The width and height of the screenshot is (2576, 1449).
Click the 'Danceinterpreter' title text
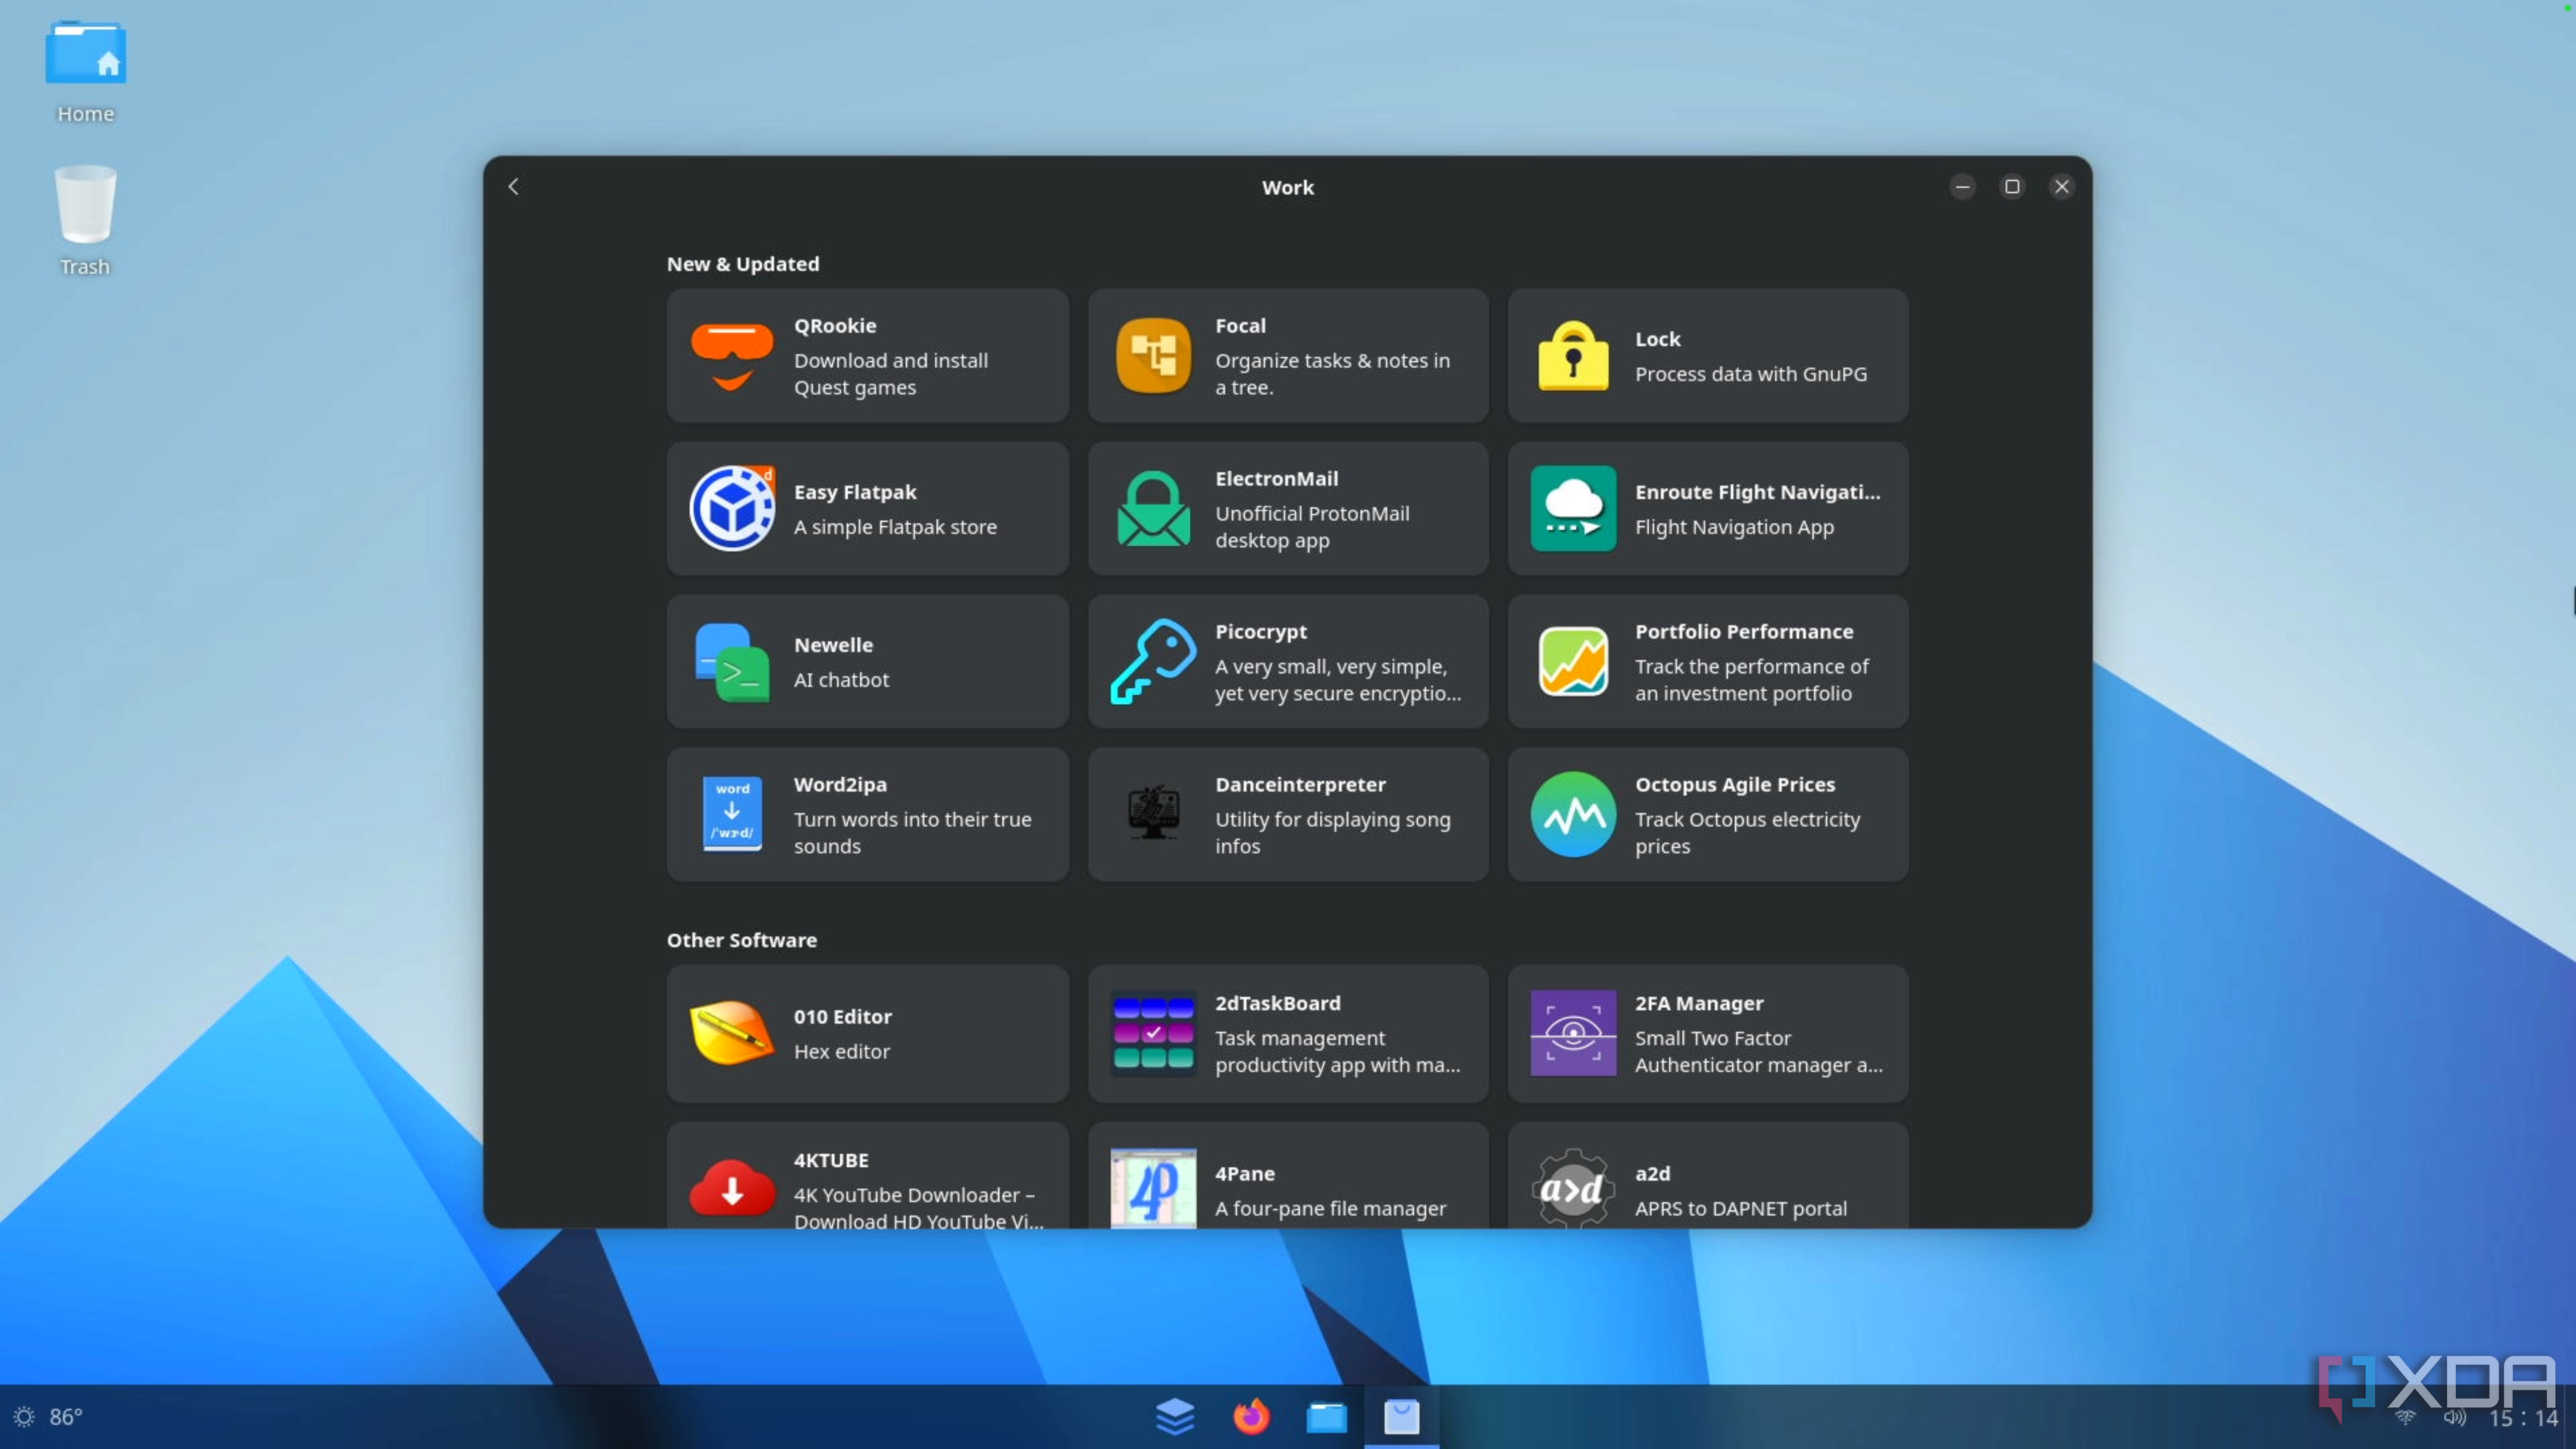(x=1300, y=785)
